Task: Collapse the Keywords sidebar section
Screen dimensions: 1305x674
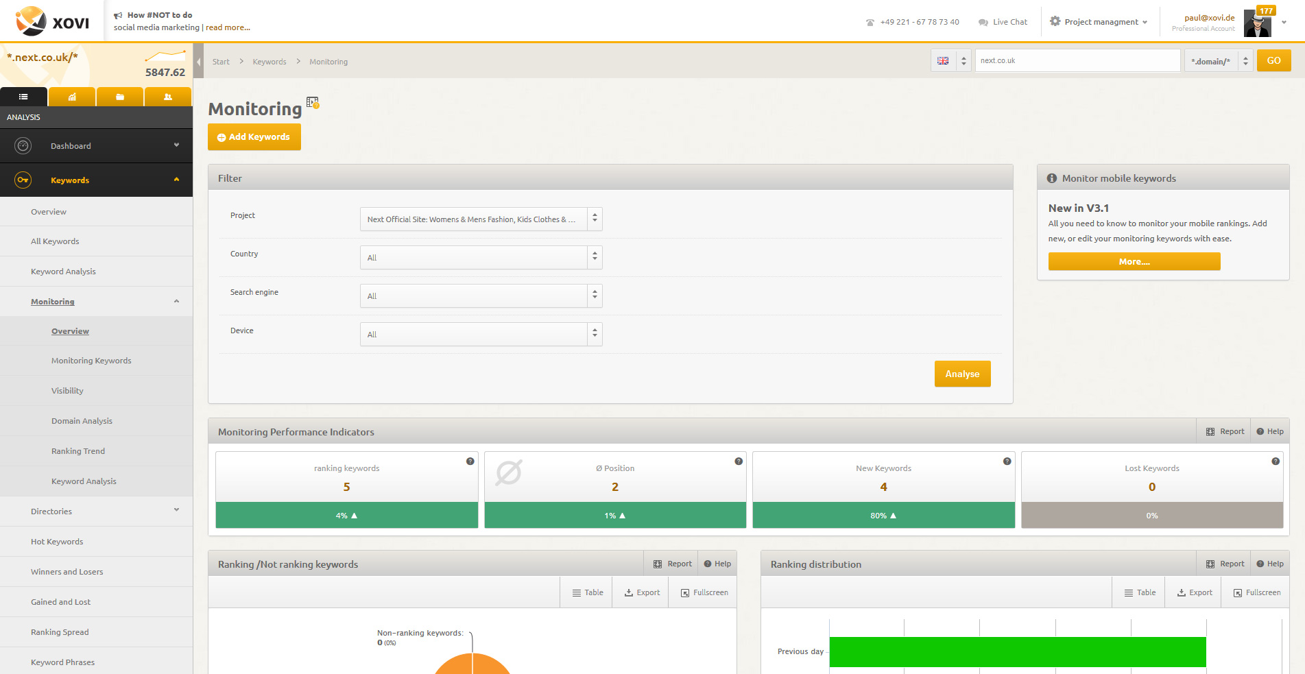Action: click(x=176, y=180)
